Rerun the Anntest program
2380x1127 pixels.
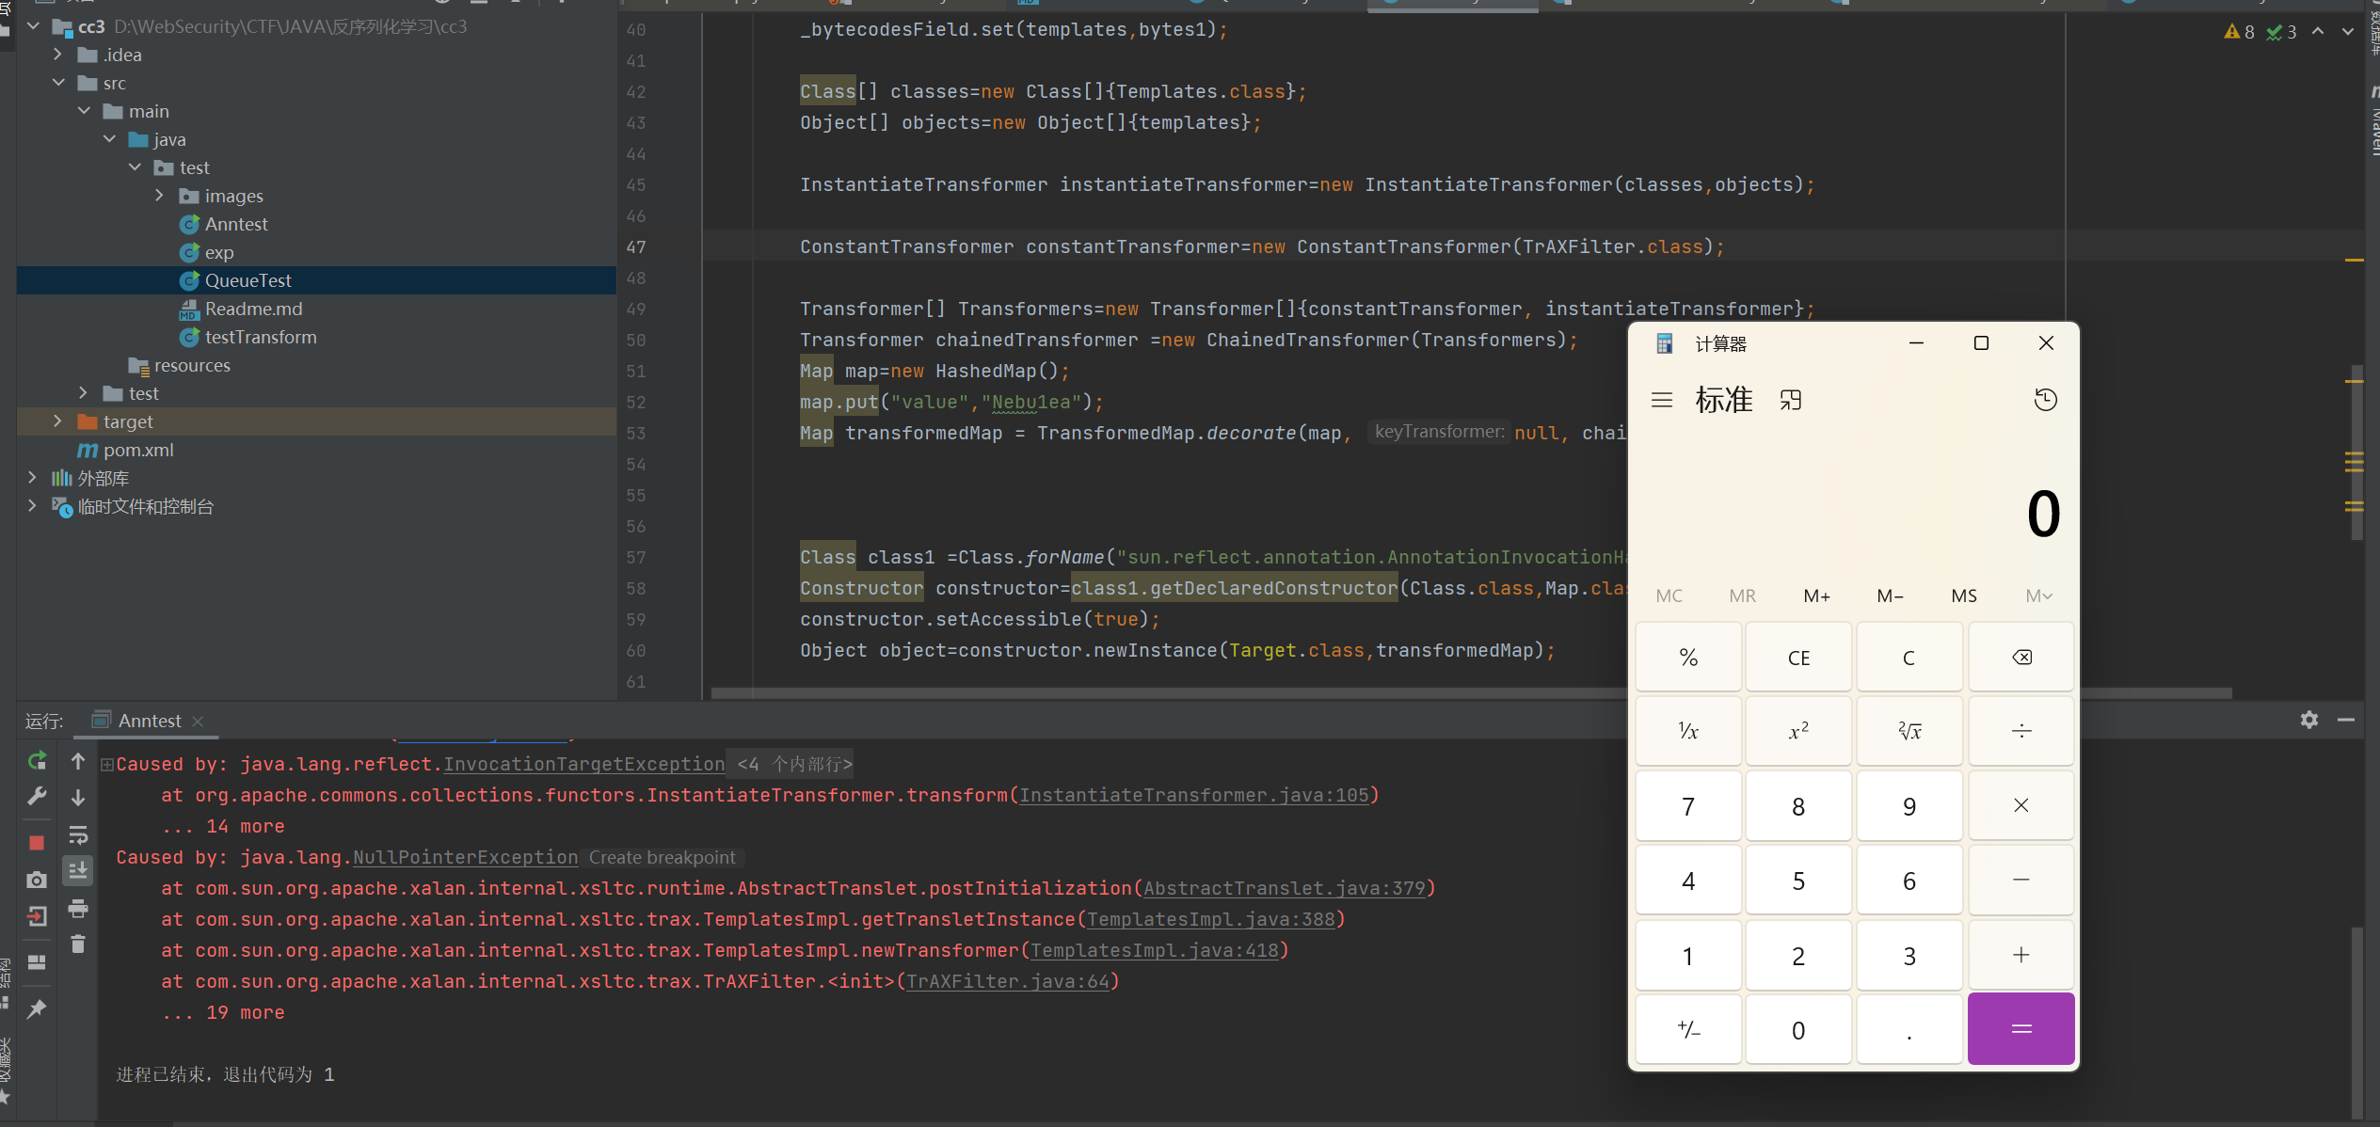point(37,760)
